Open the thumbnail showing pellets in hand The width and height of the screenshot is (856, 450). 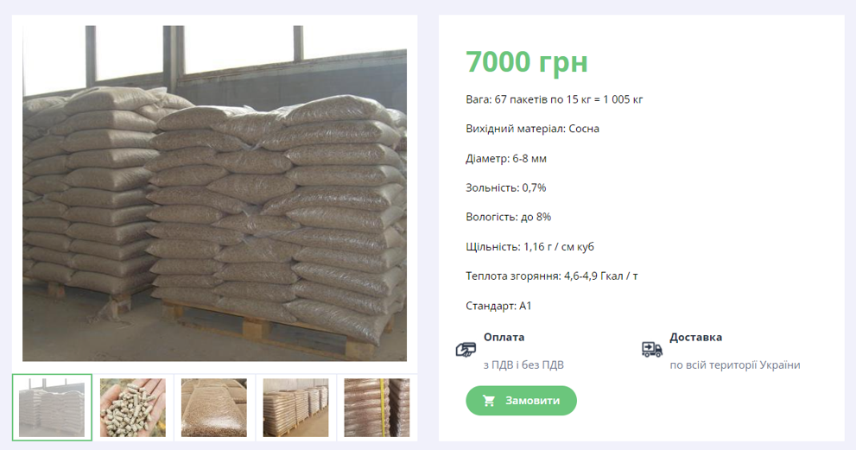pyautogui.click(x=133, y=408)
